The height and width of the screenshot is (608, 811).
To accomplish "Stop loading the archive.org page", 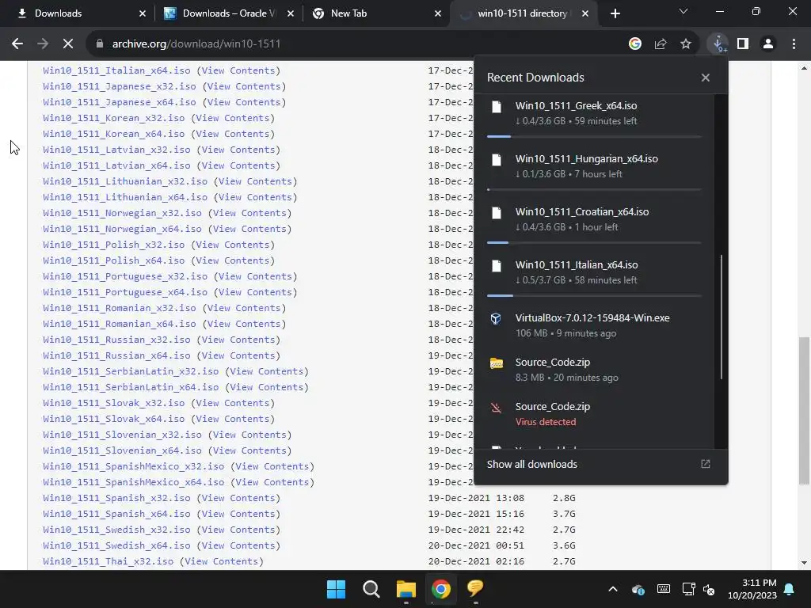I will point(68,44).
